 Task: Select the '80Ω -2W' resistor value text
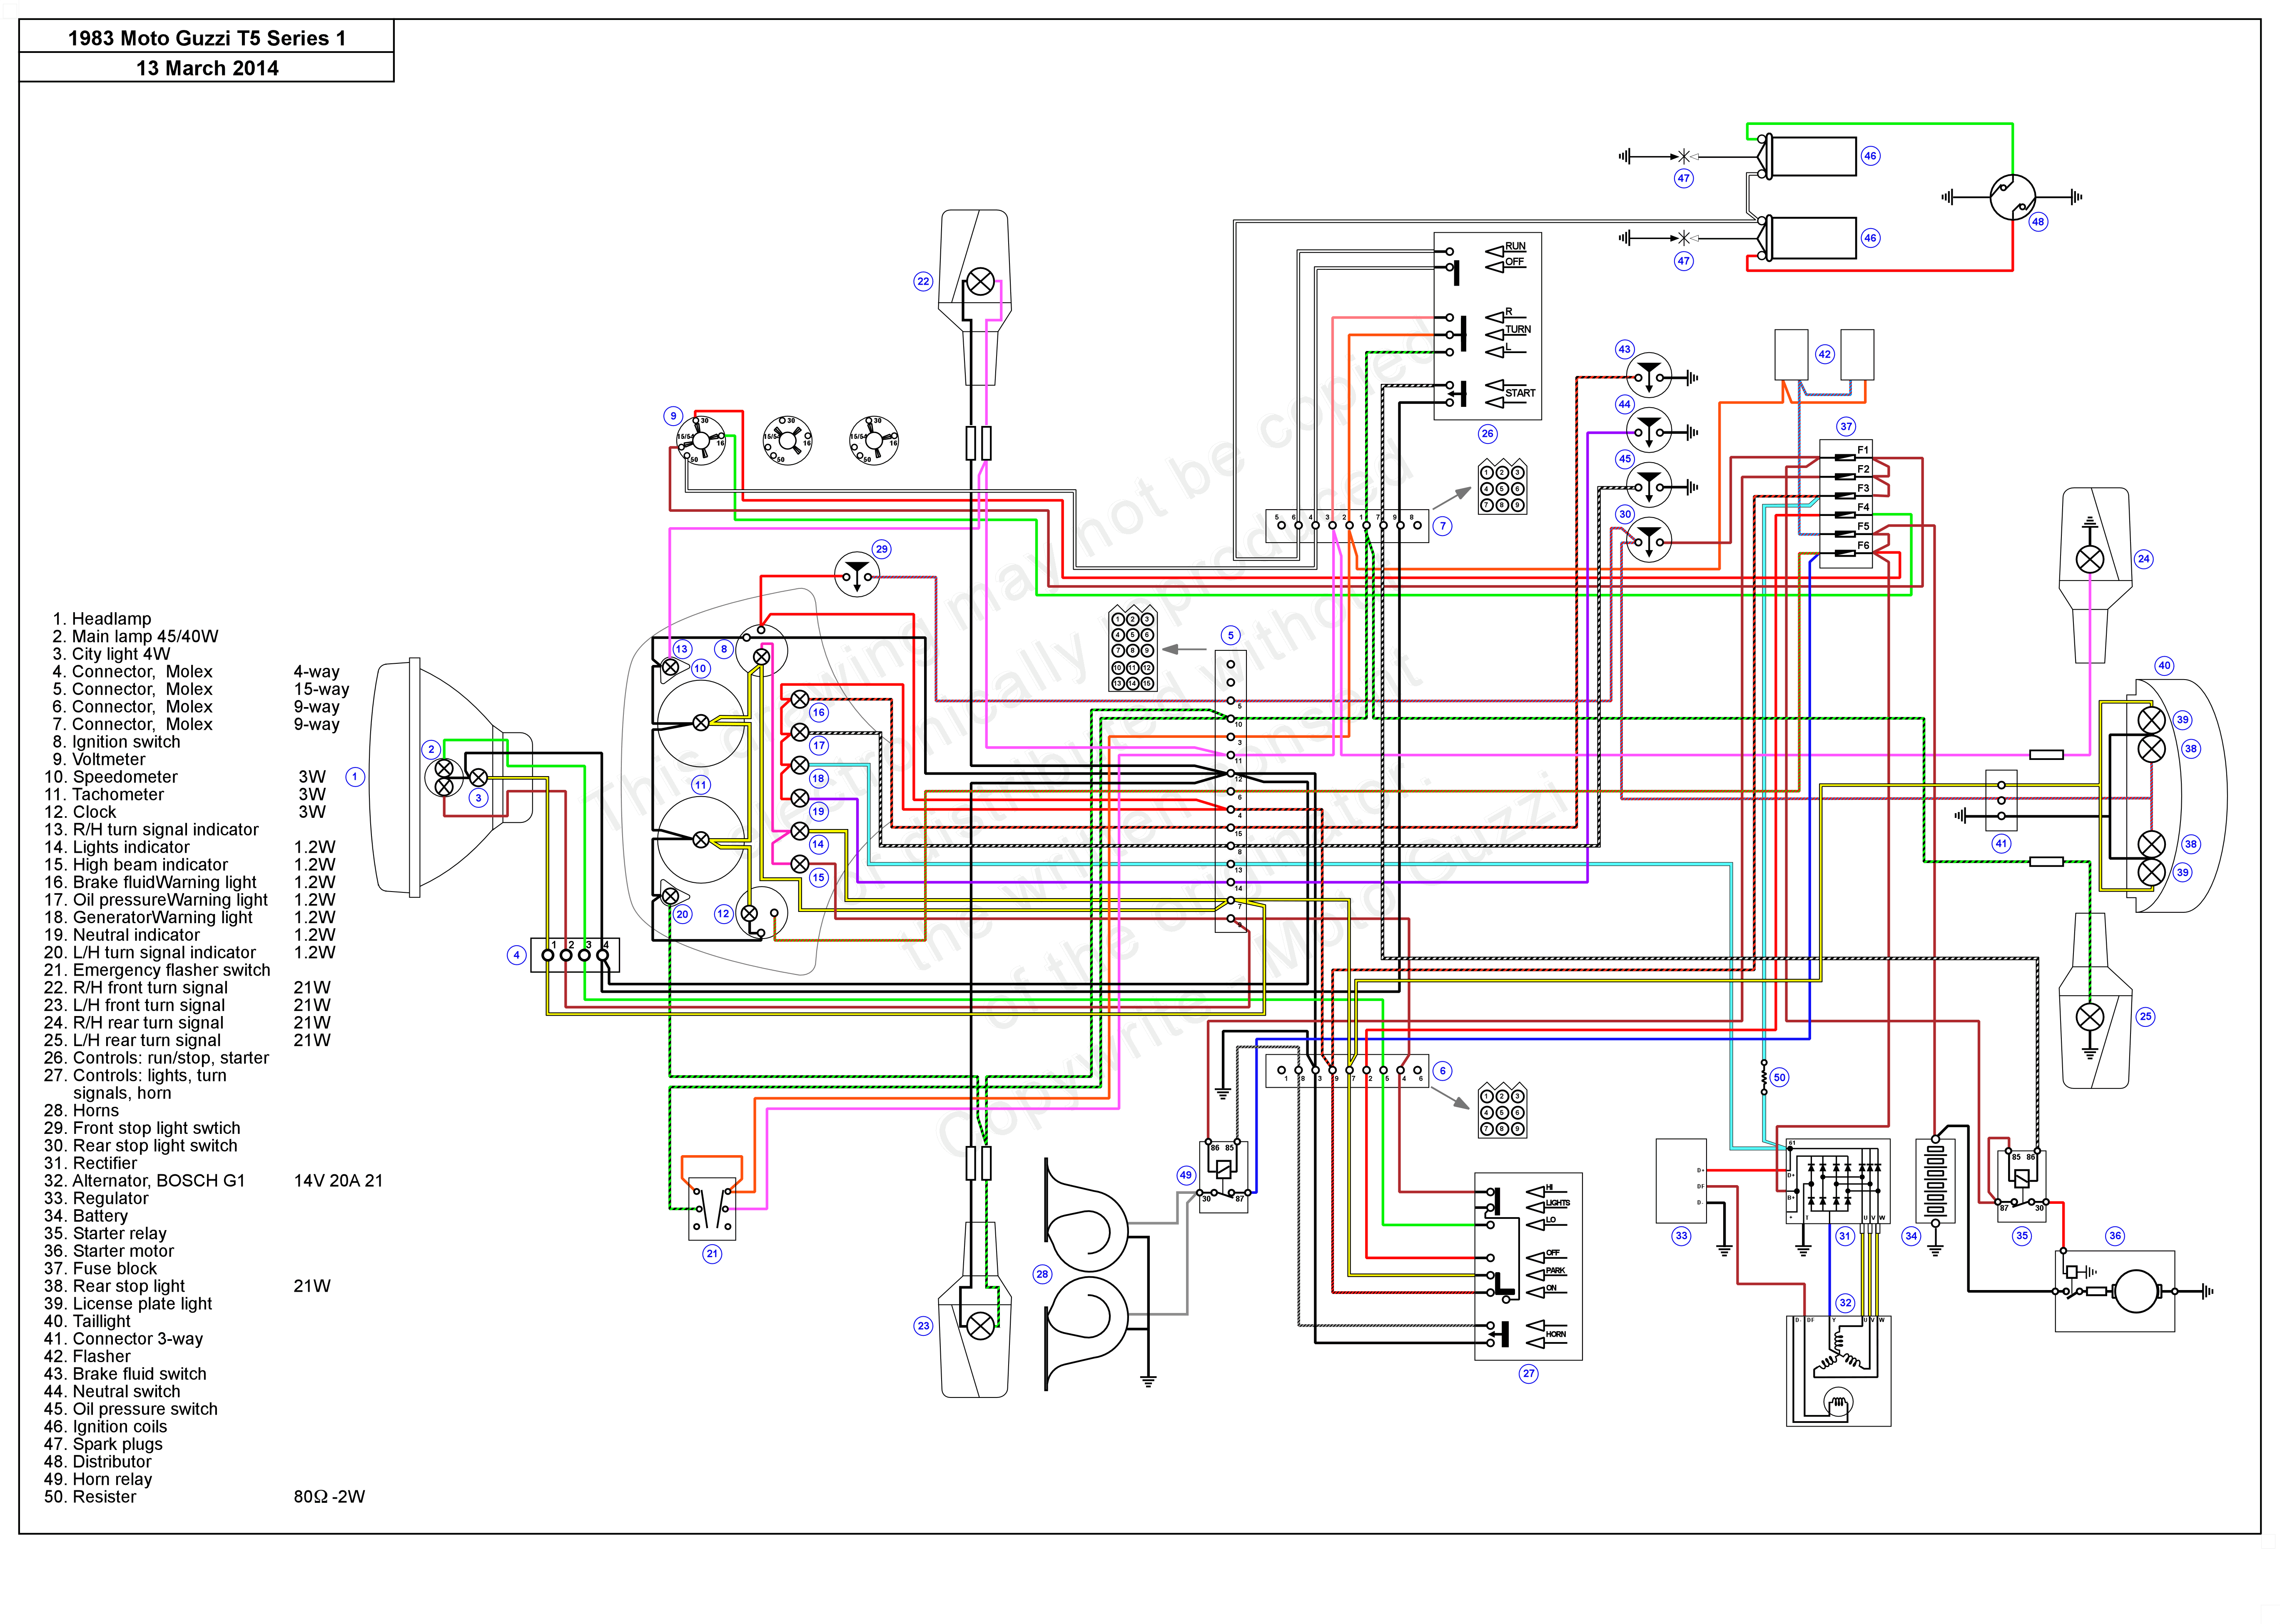coord(329,1497)
